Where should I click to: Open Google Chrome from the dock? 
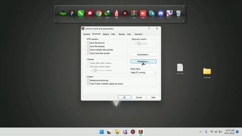coord(99,14)
